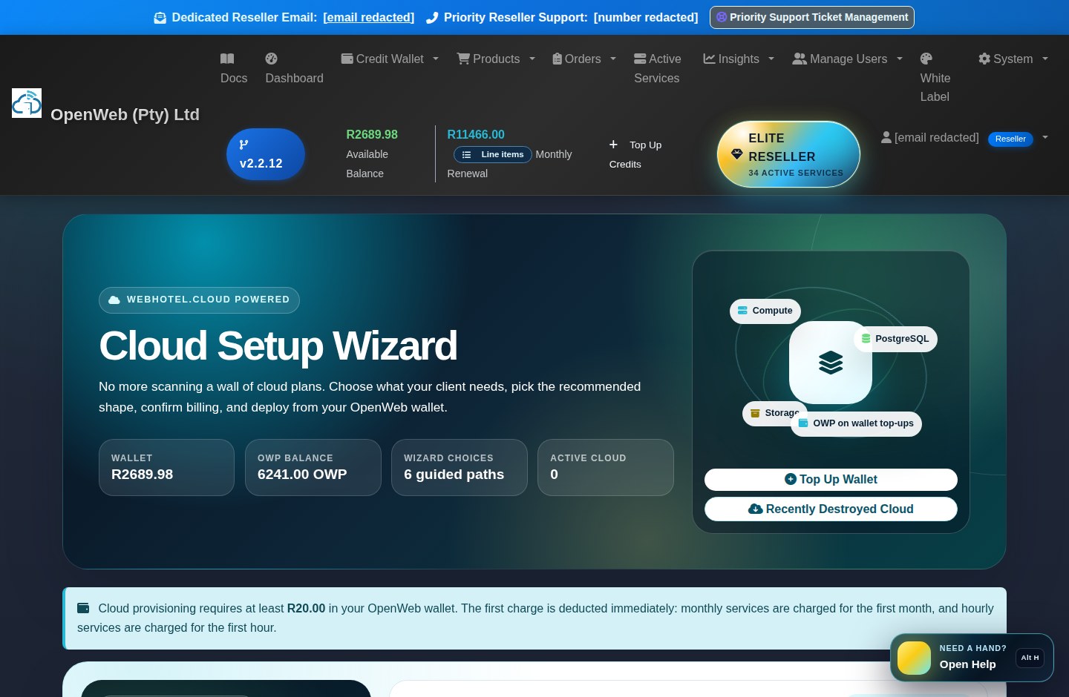Go to the Docs menu item

(x=234, y=68)
